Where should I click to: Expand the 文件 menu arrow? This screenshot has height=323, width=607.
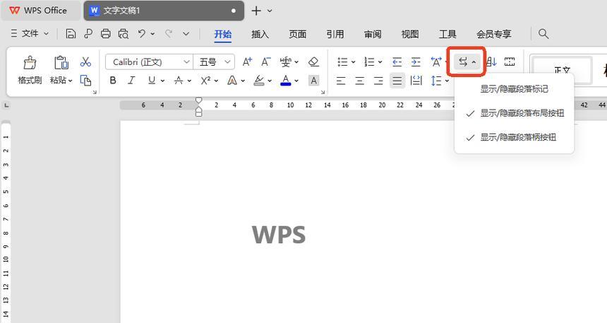tap(46, 34)
